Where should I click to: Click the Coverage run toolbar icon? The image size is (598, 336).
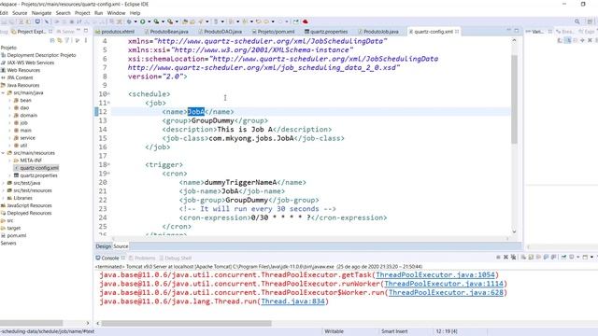click(156, 21)
